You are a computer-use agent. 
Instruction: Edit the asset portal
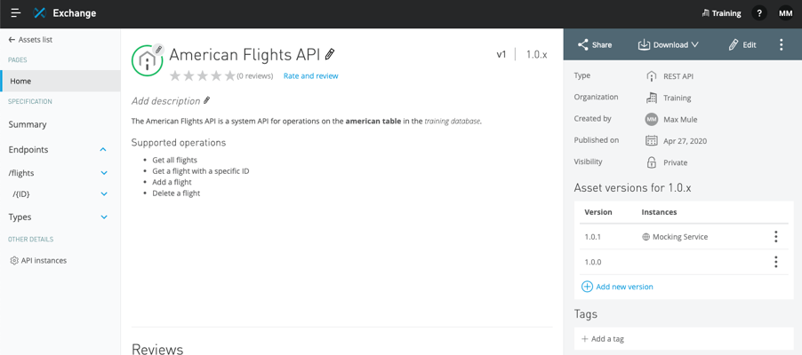click(742, 45)
